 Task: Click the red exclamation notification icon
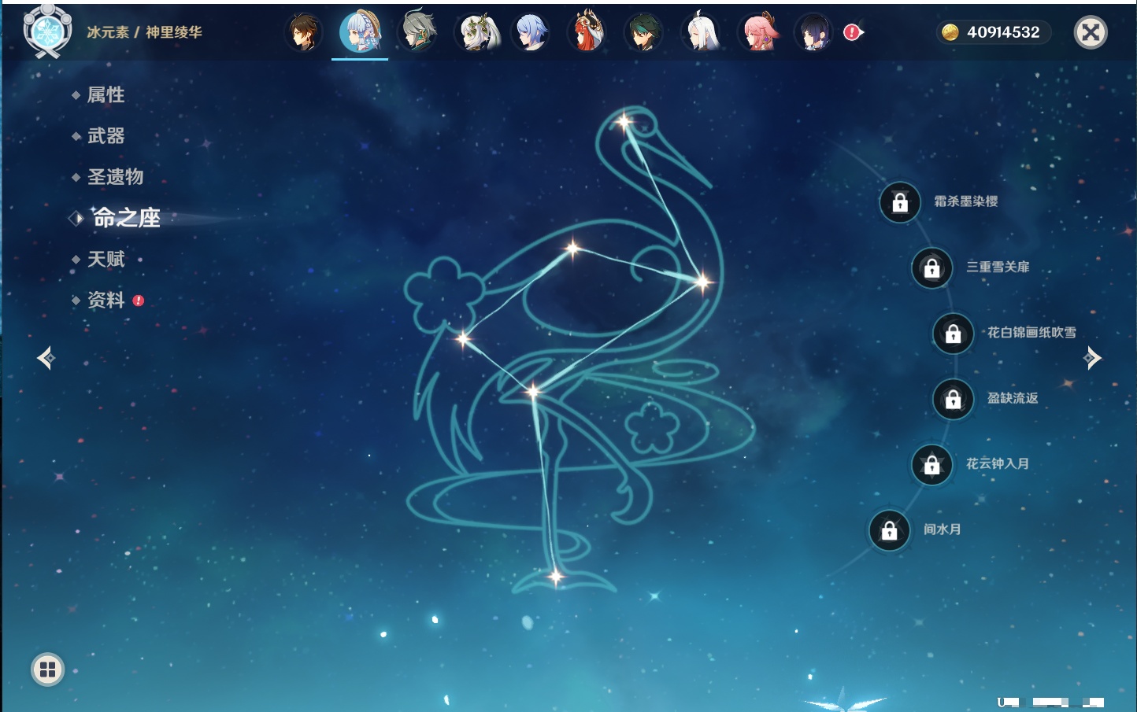point(852,32)
